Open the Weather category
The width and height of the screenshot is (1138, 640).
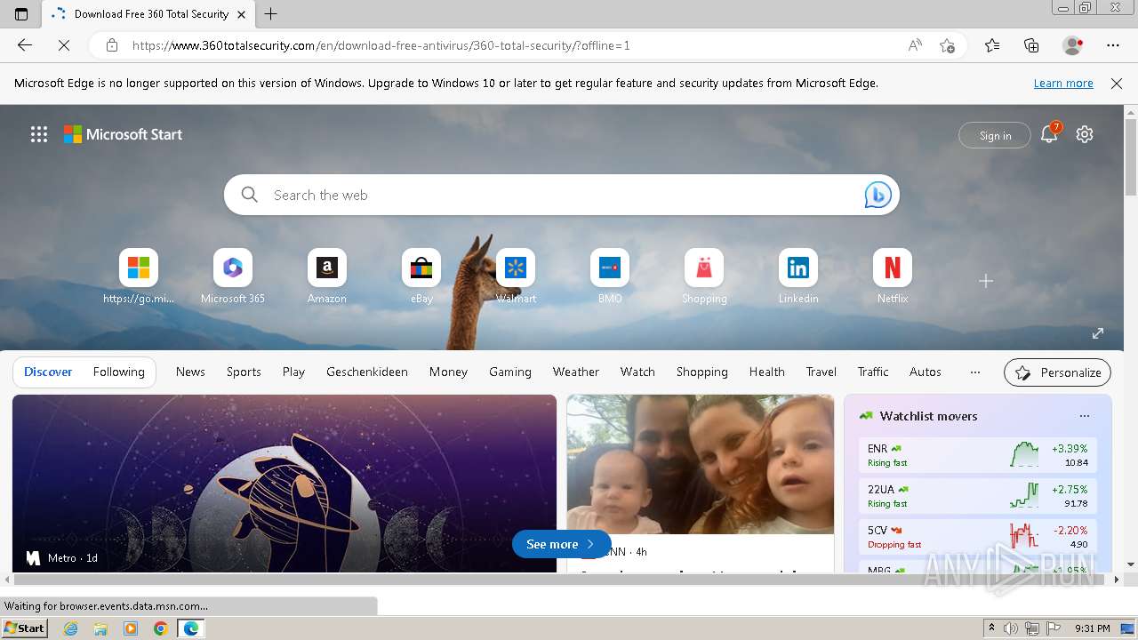pos(576,372)
